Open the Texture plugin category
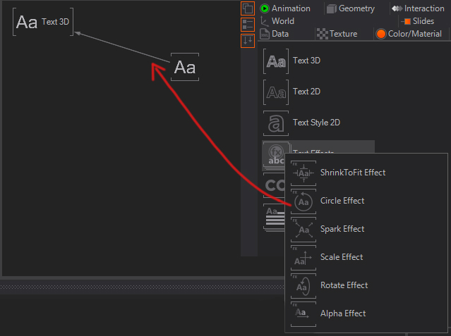This screenshot has height=336, width=451. pos(337,34)
